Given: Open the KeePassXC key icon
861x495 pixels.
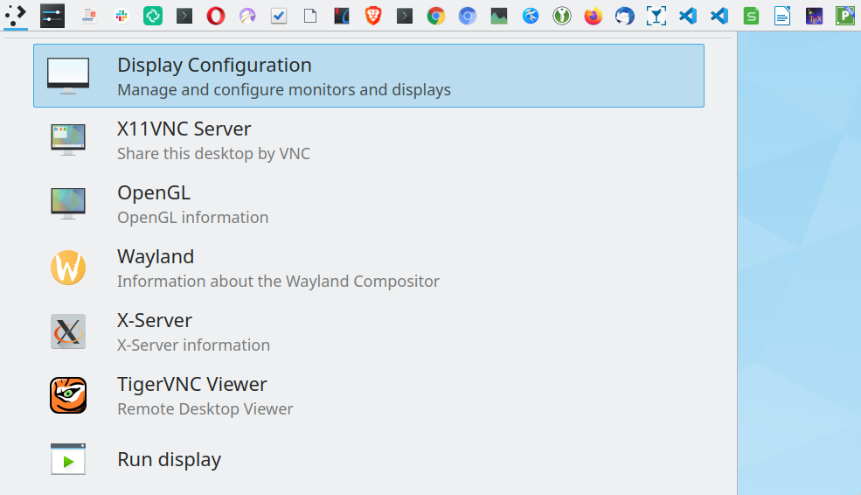Looking at the screenshot, I should click(562, 16).
